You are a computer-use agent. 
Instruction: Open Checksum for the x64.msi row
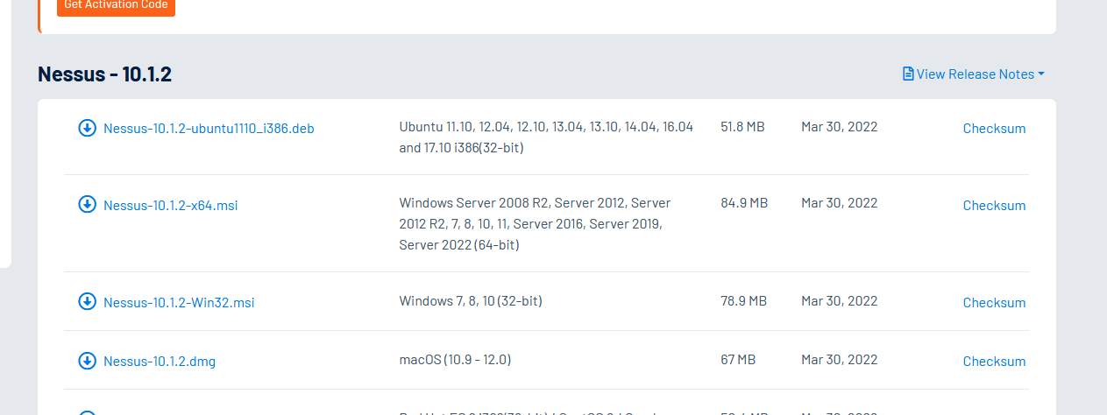tap(994, 206)
